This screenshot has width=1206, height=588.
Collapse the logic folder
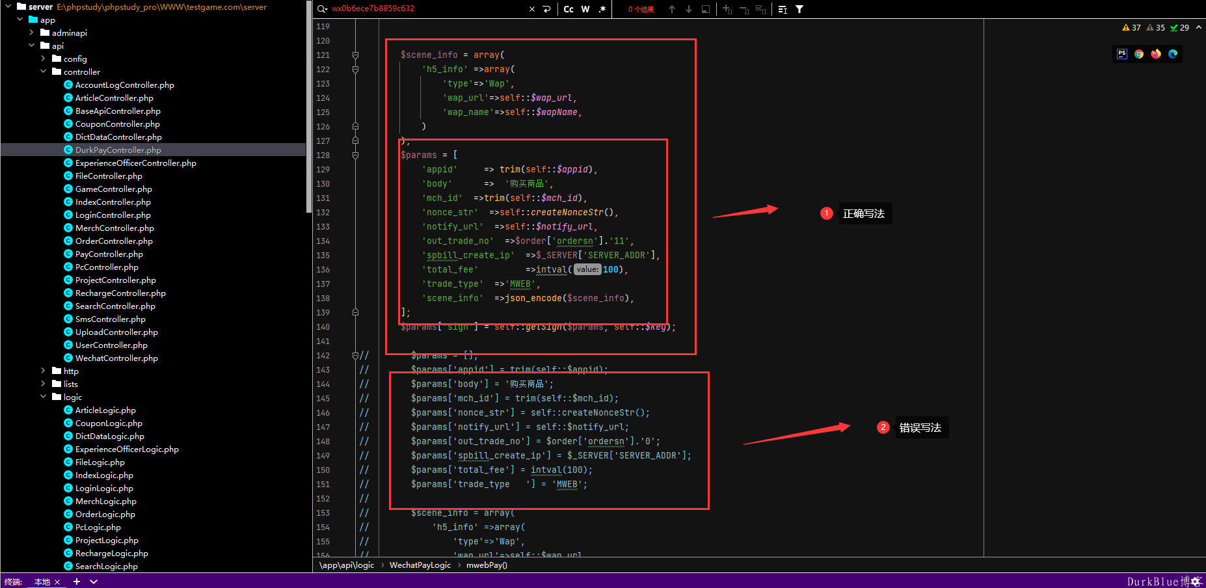tap(44, 397)
